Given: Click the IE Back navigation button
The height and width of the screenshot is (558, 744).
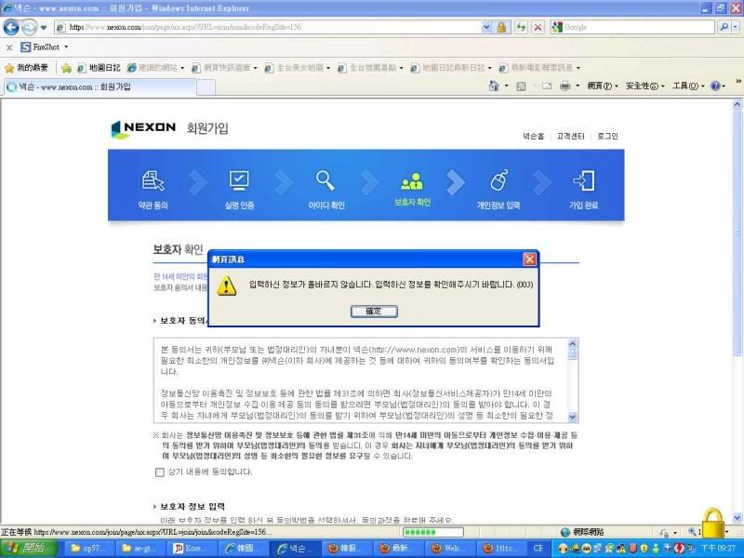Looking at the screenshot, I should (x=11, y=27).
